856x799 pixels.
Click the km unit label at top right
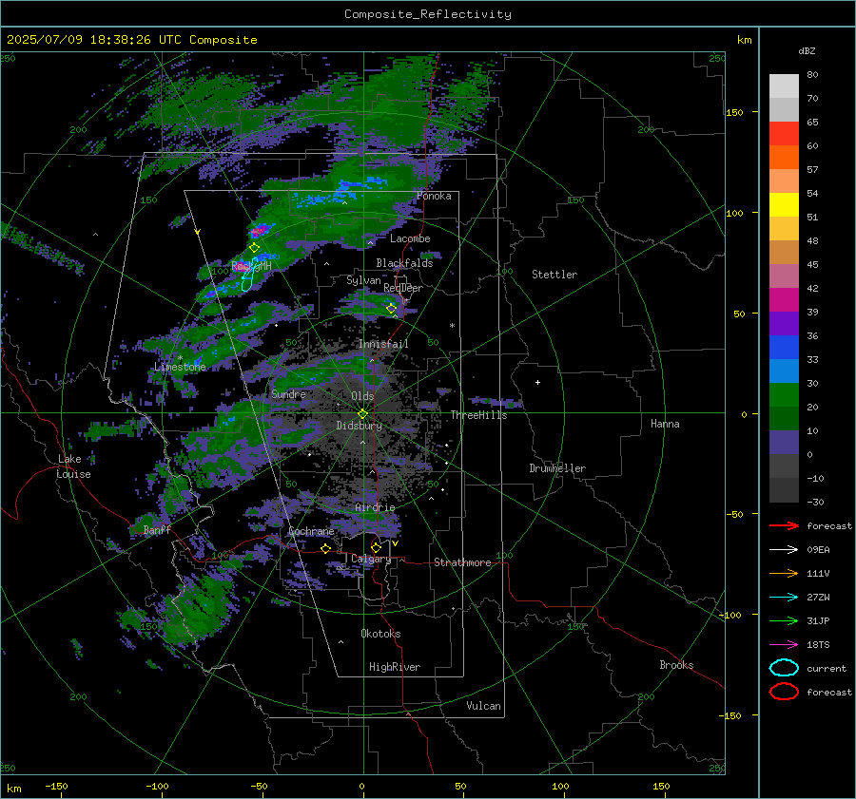744,40
